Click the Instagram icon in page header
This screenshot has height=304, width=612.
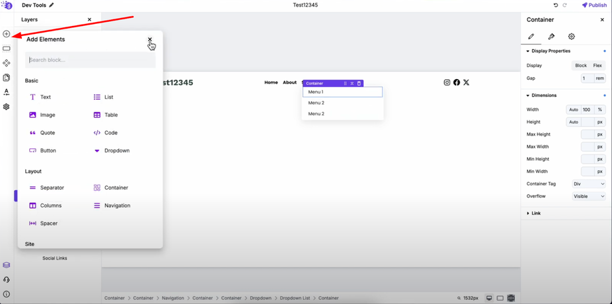[x=447, y=82]
